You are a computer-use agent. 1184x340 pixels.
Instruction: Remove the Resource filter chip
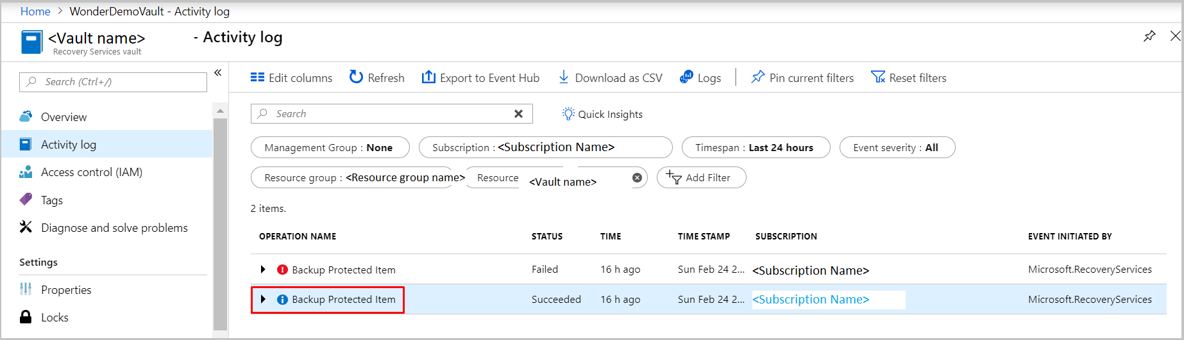637,177
